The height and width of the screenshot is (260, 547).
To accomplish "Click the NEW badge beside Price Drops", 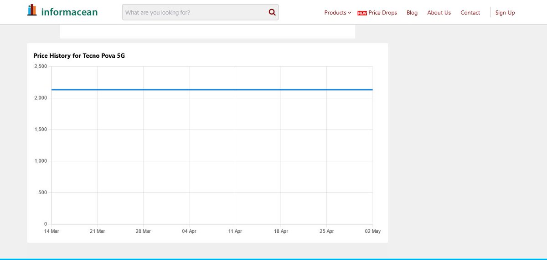I will [362, 13].
